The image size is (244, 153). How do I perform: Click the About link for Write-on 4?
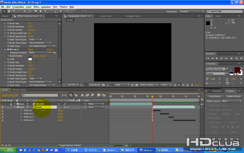coord(51,49)
